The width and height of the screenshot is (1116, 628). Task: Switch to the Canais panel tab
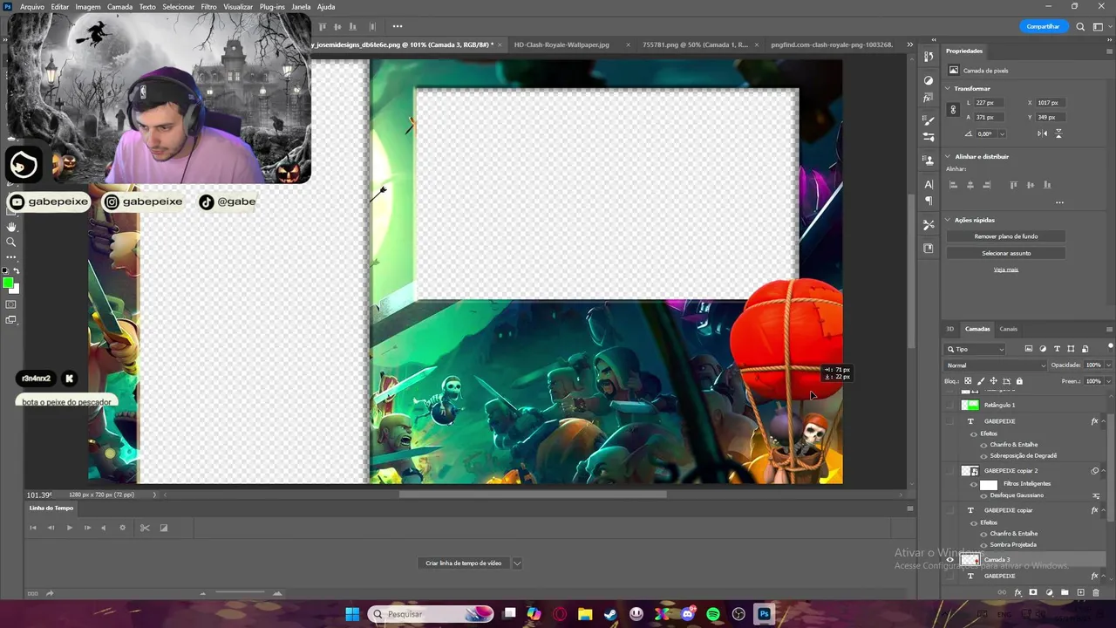coord(1008,329)
